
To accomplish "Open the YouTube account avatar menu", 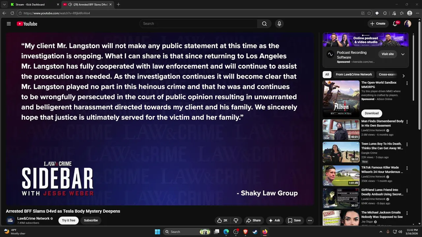I will click(408, 24).
